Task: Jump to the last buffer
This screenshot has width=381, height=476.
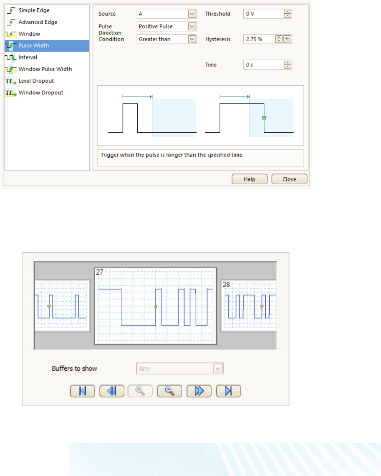Action: [x=229, y=391]
